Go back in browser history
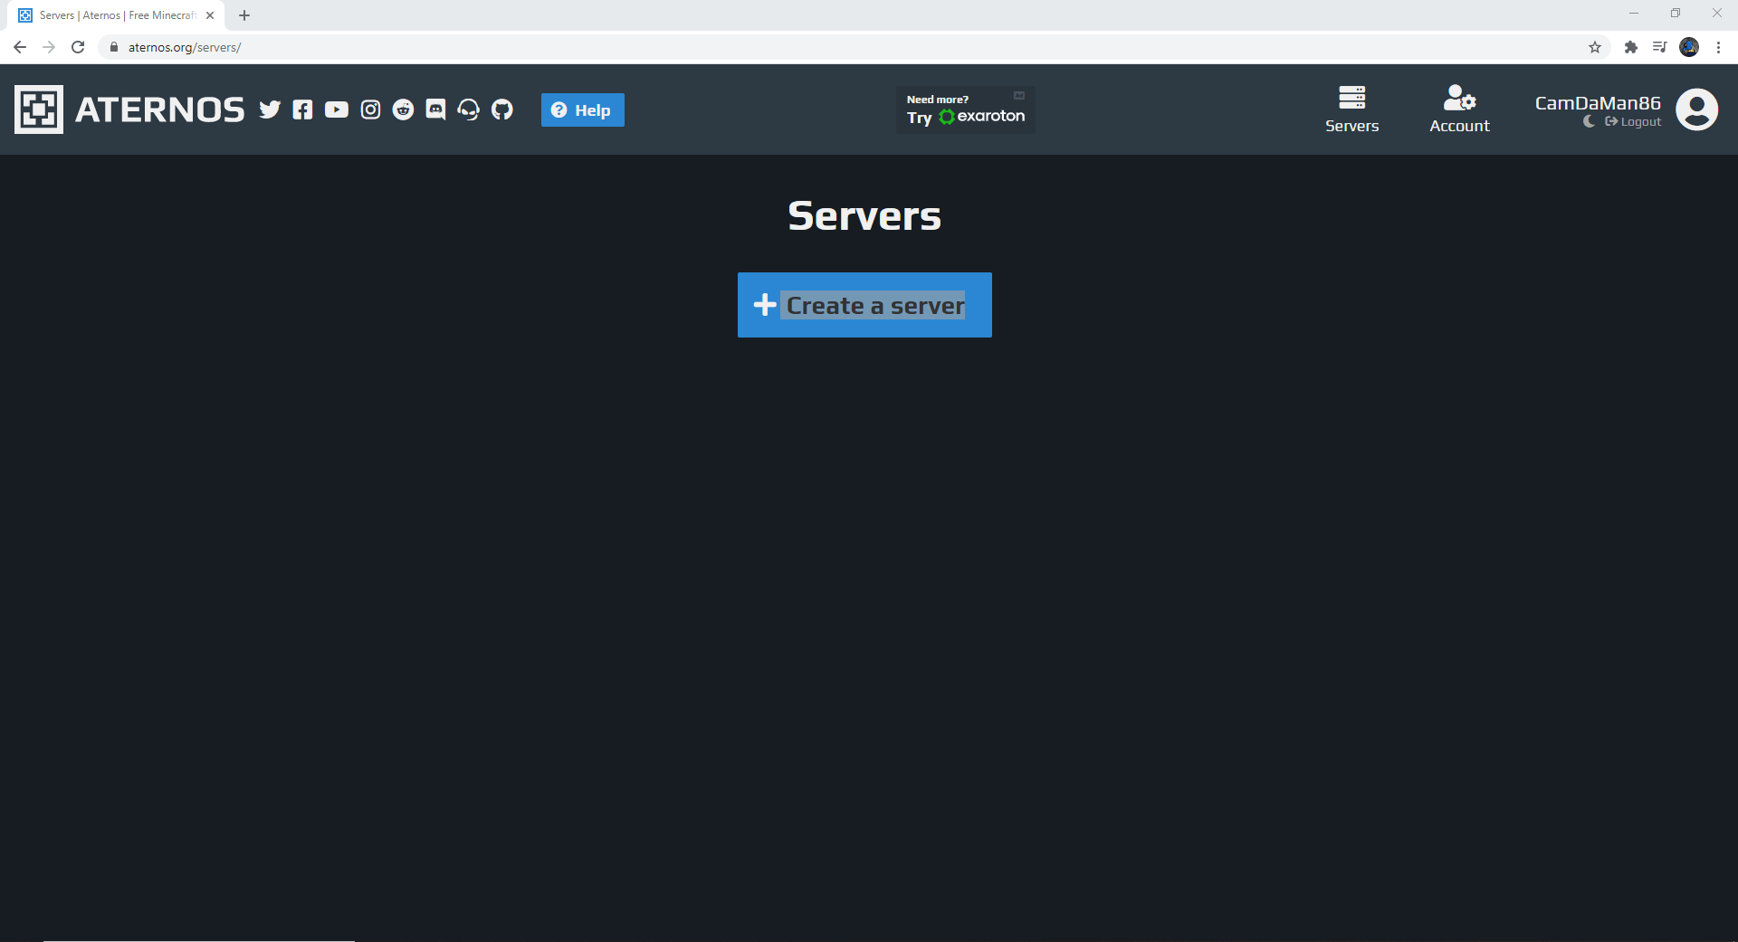Viewport: 1738px width, 942px height. point(20,47)
